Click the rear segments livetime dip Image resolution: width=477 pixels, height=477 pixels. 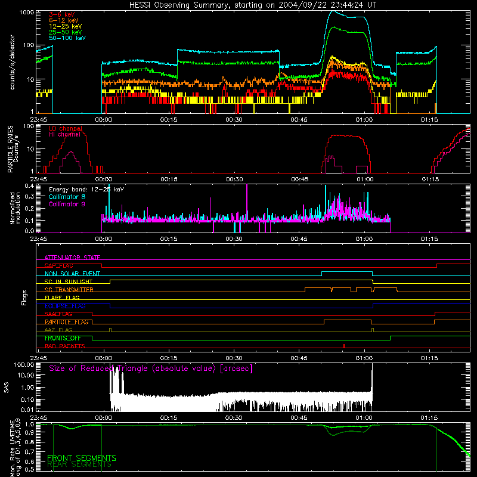(334, 435)
